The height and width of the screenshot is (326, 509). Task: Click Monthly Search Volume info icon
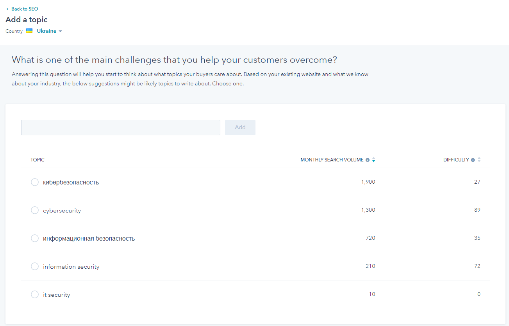pyautogui.click(x=368, y=160)
